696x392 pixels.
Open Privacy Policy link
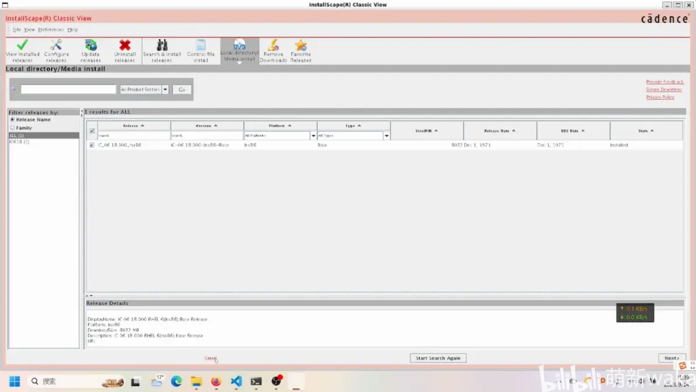pos(660,97)
